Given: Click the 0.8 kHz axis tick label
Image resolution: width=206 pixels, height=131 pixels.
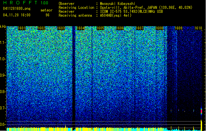Looking at the screenshot, I should tap(3, 92).
